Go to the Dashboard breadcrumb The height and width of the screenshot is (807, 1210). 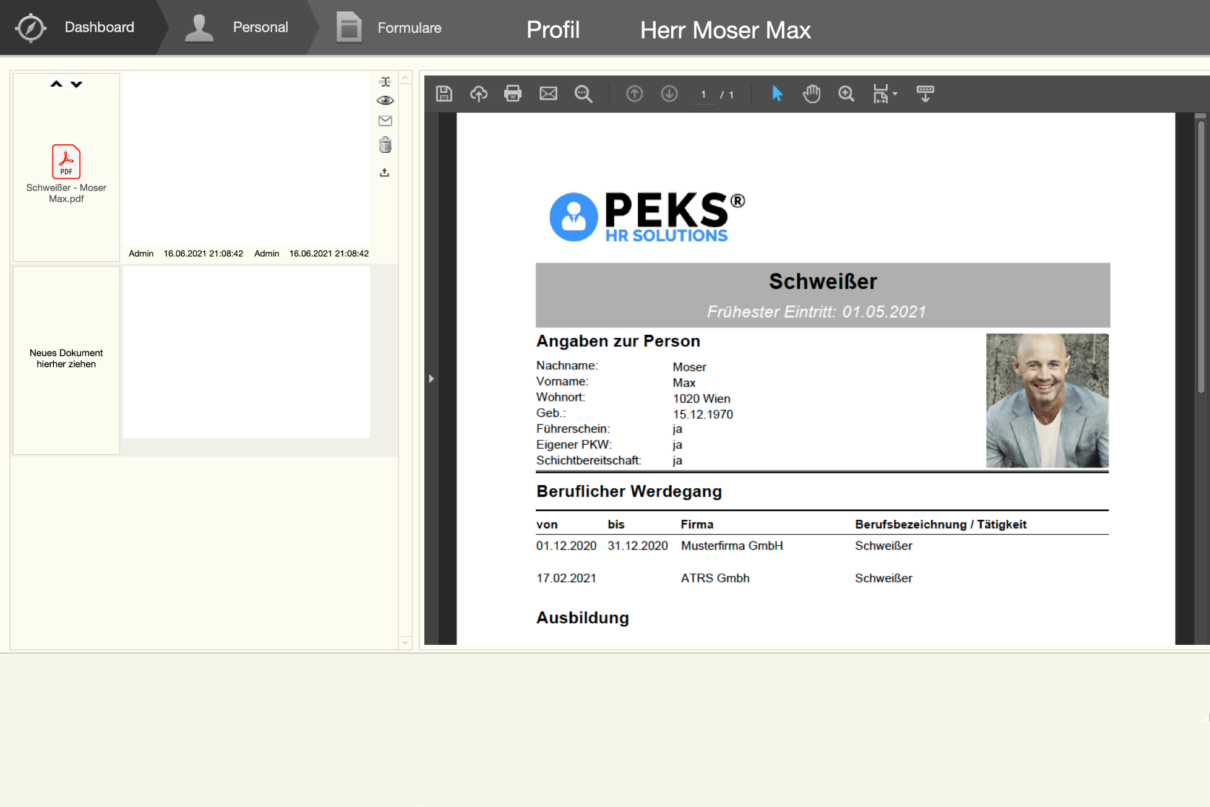coord(99,27)
